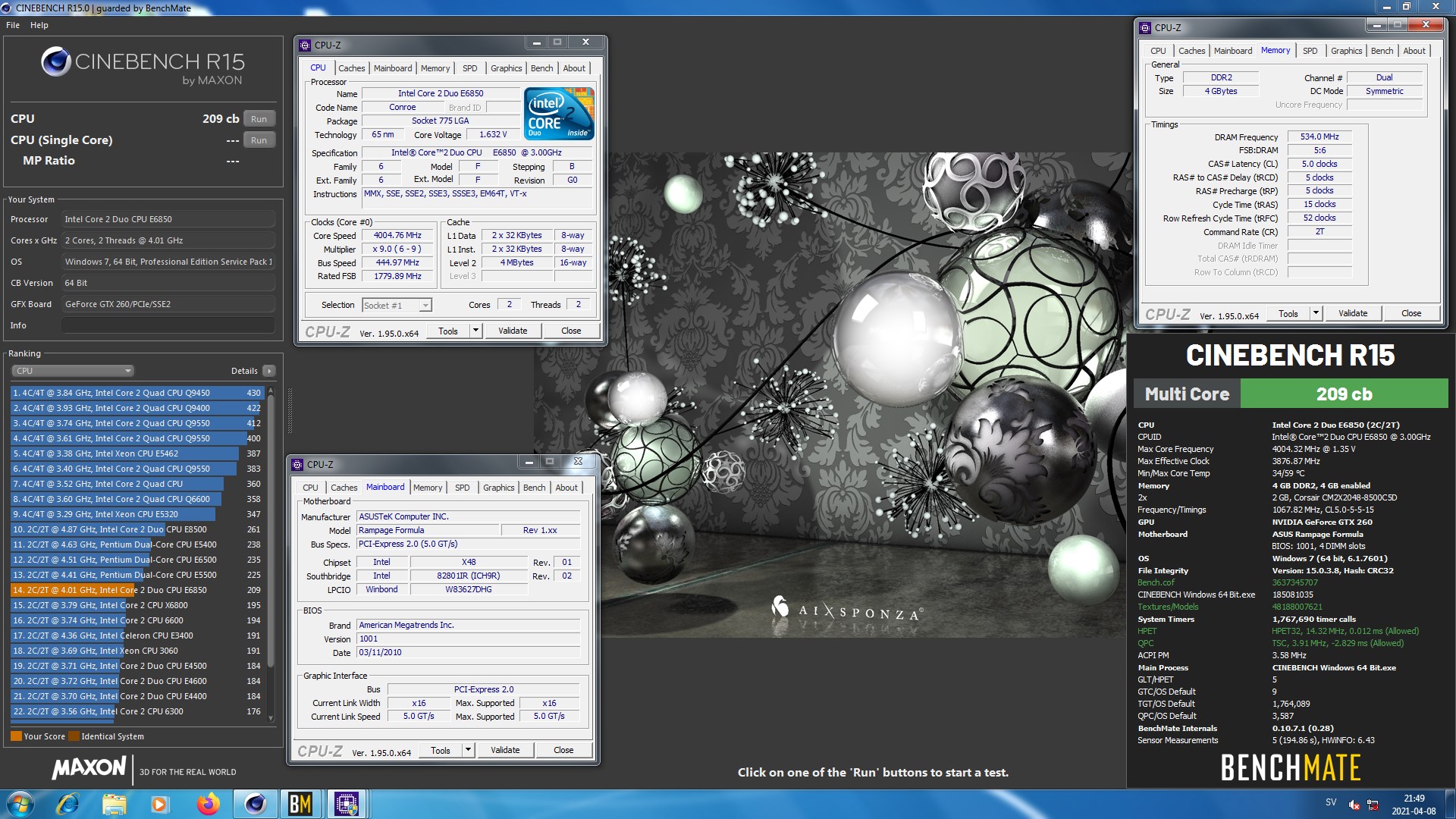Select ranking row Xeon CPU E5462 387
The width and height of the screenshot is (1456, 819).
coord(136,453)
